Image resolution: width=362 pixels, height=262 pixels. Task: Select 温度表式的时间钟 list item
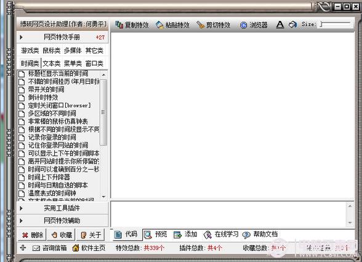52,193
